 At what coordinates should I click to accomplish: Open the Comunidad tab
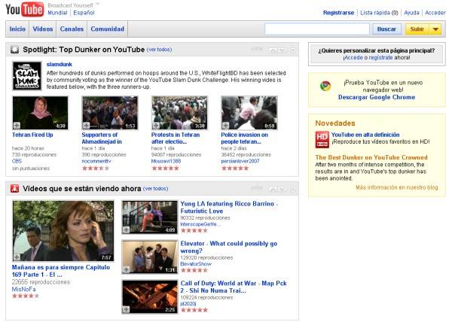coord(107,29)
